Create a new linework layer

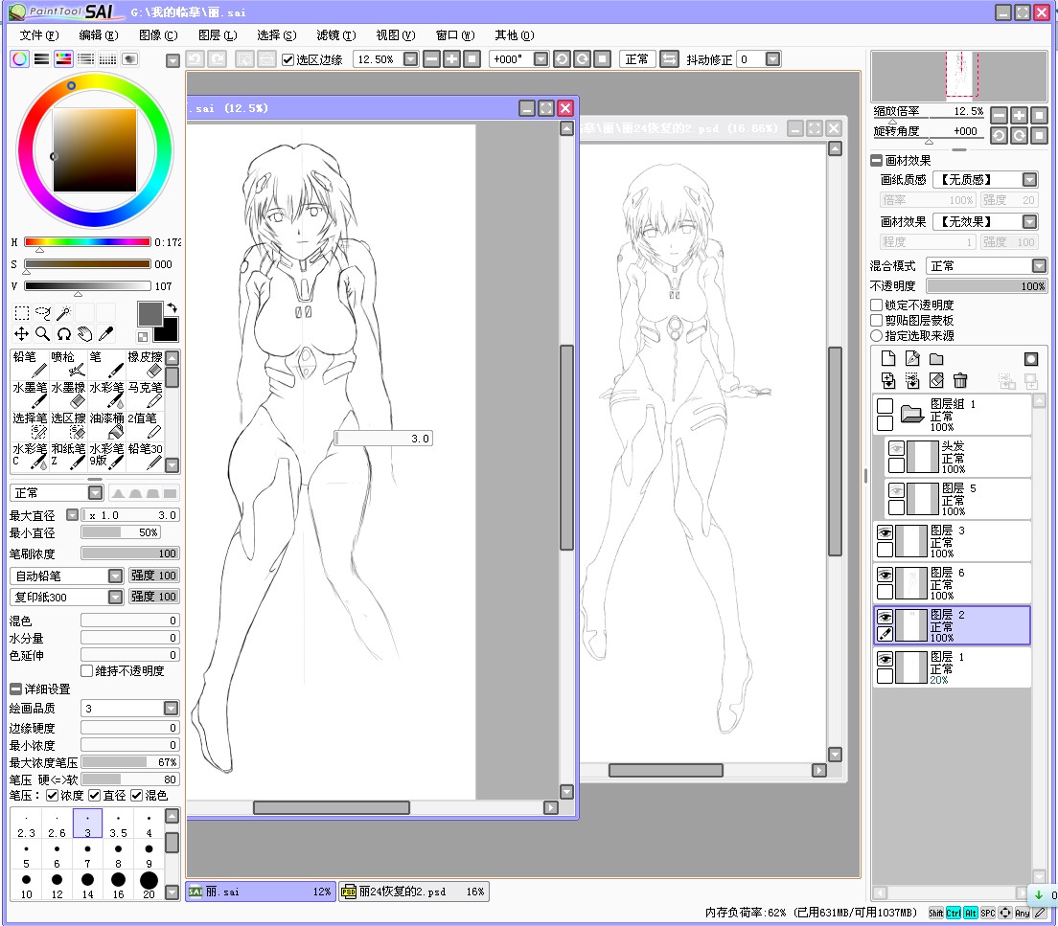pyautogui.click(x=912, y=358)
